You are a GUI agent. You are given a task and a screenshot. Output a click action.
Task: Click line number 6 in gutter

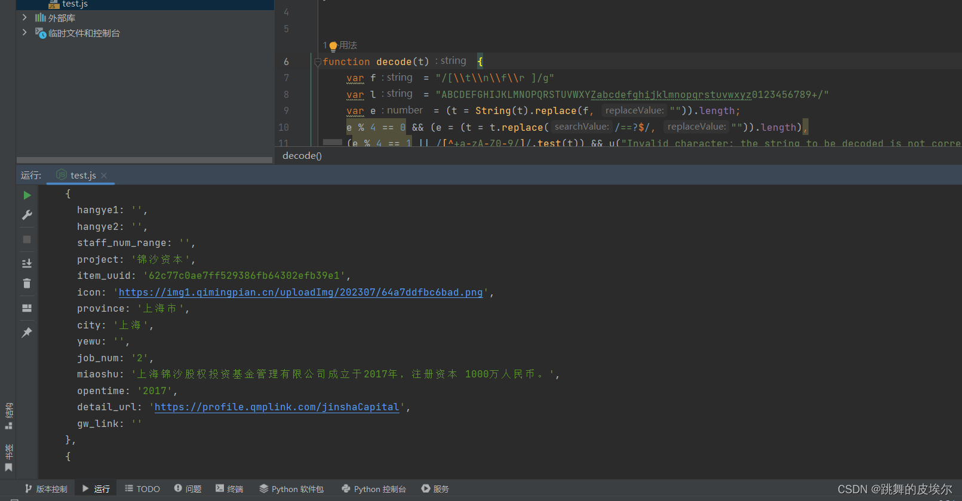[286, 62]
